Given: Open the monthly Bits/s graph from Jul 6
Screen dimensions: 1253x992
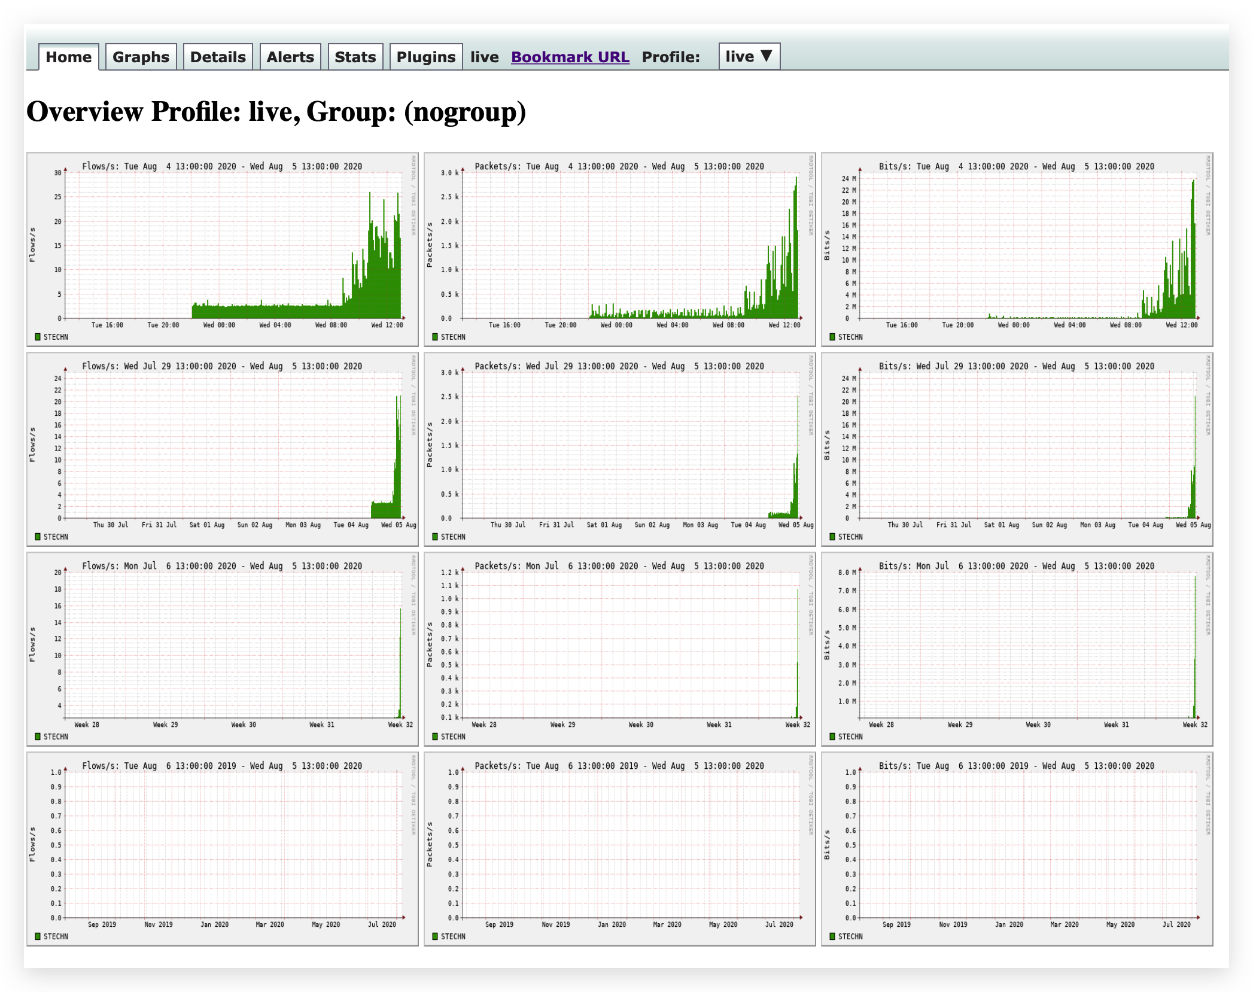Looking at the screenshot, I should click(x=1017, y=649).
